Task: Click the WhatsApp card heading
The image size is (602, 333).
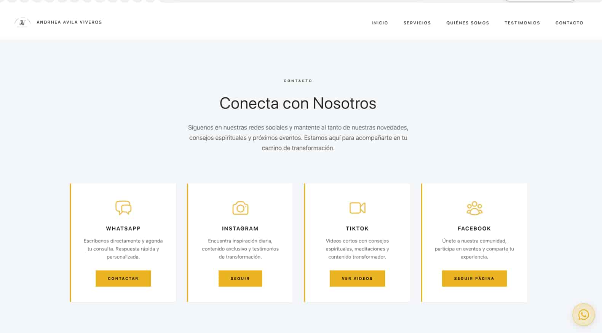Action: 123,228
